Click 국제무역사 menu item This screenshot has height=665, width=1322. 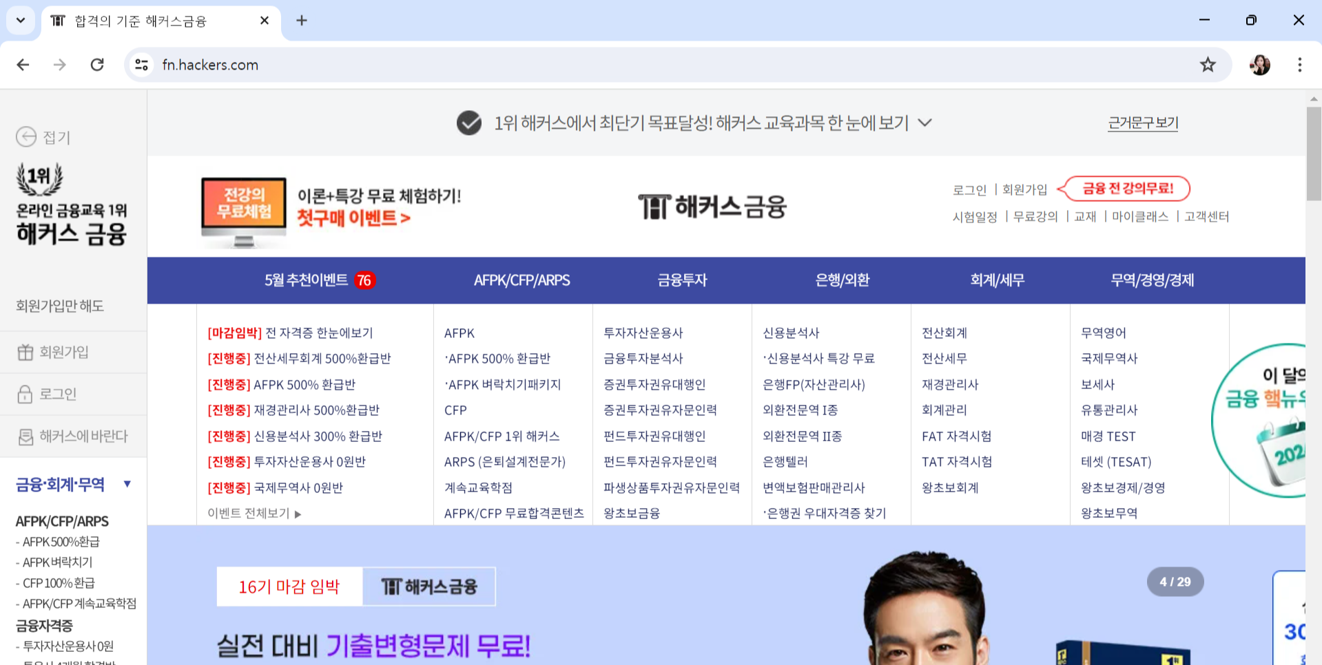pos(1109,359)
